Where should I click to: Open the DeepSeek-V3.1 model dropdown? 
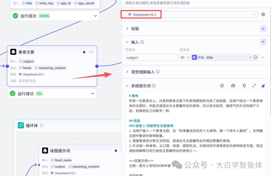click(x=192, y=14)
